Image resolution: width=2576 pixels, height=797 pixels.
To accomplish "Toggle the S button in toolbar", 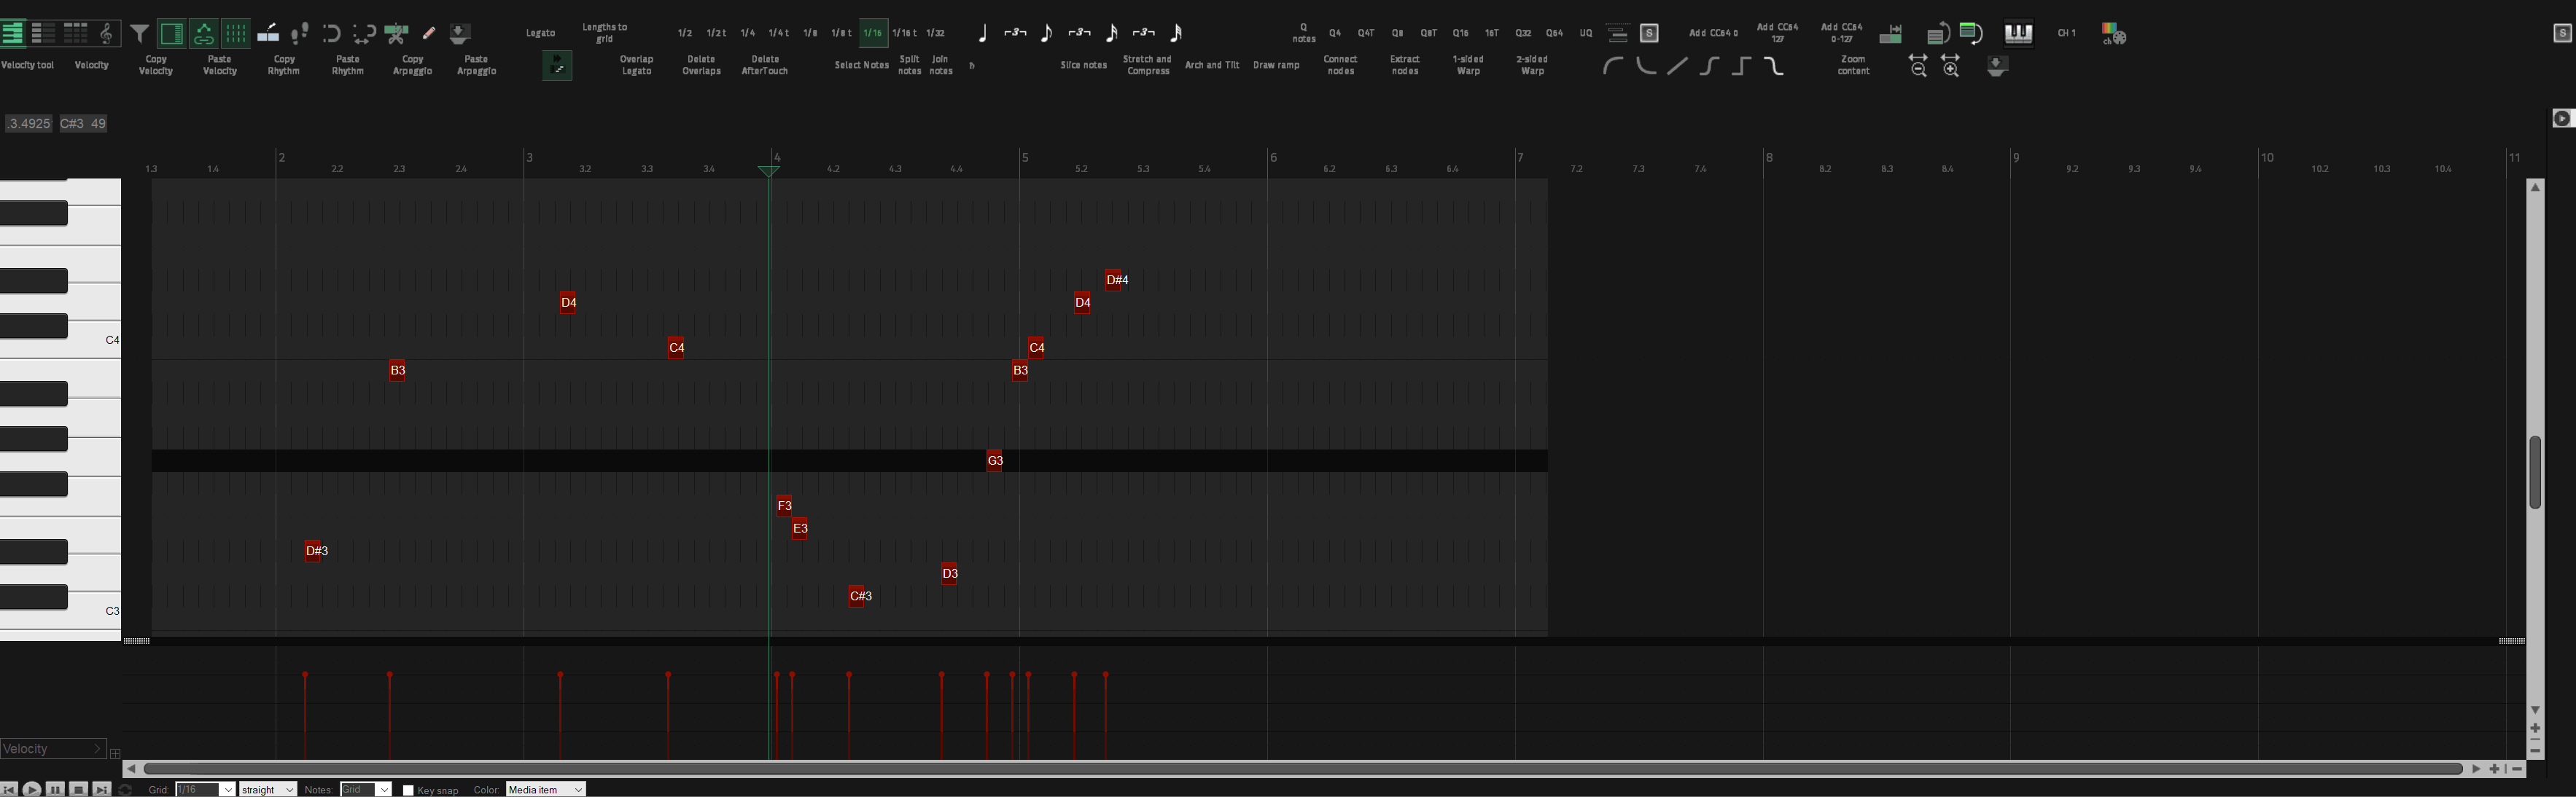I will (1650, 34).
